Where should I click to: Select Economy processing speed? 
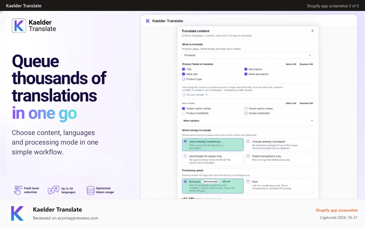point(213,186)
